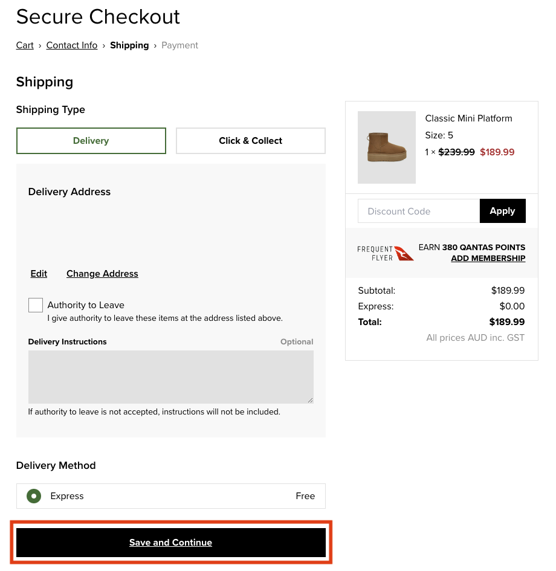Screen dimensions: 556x571
Task: Select the Express delivery radio button
Action: point(34,496)
